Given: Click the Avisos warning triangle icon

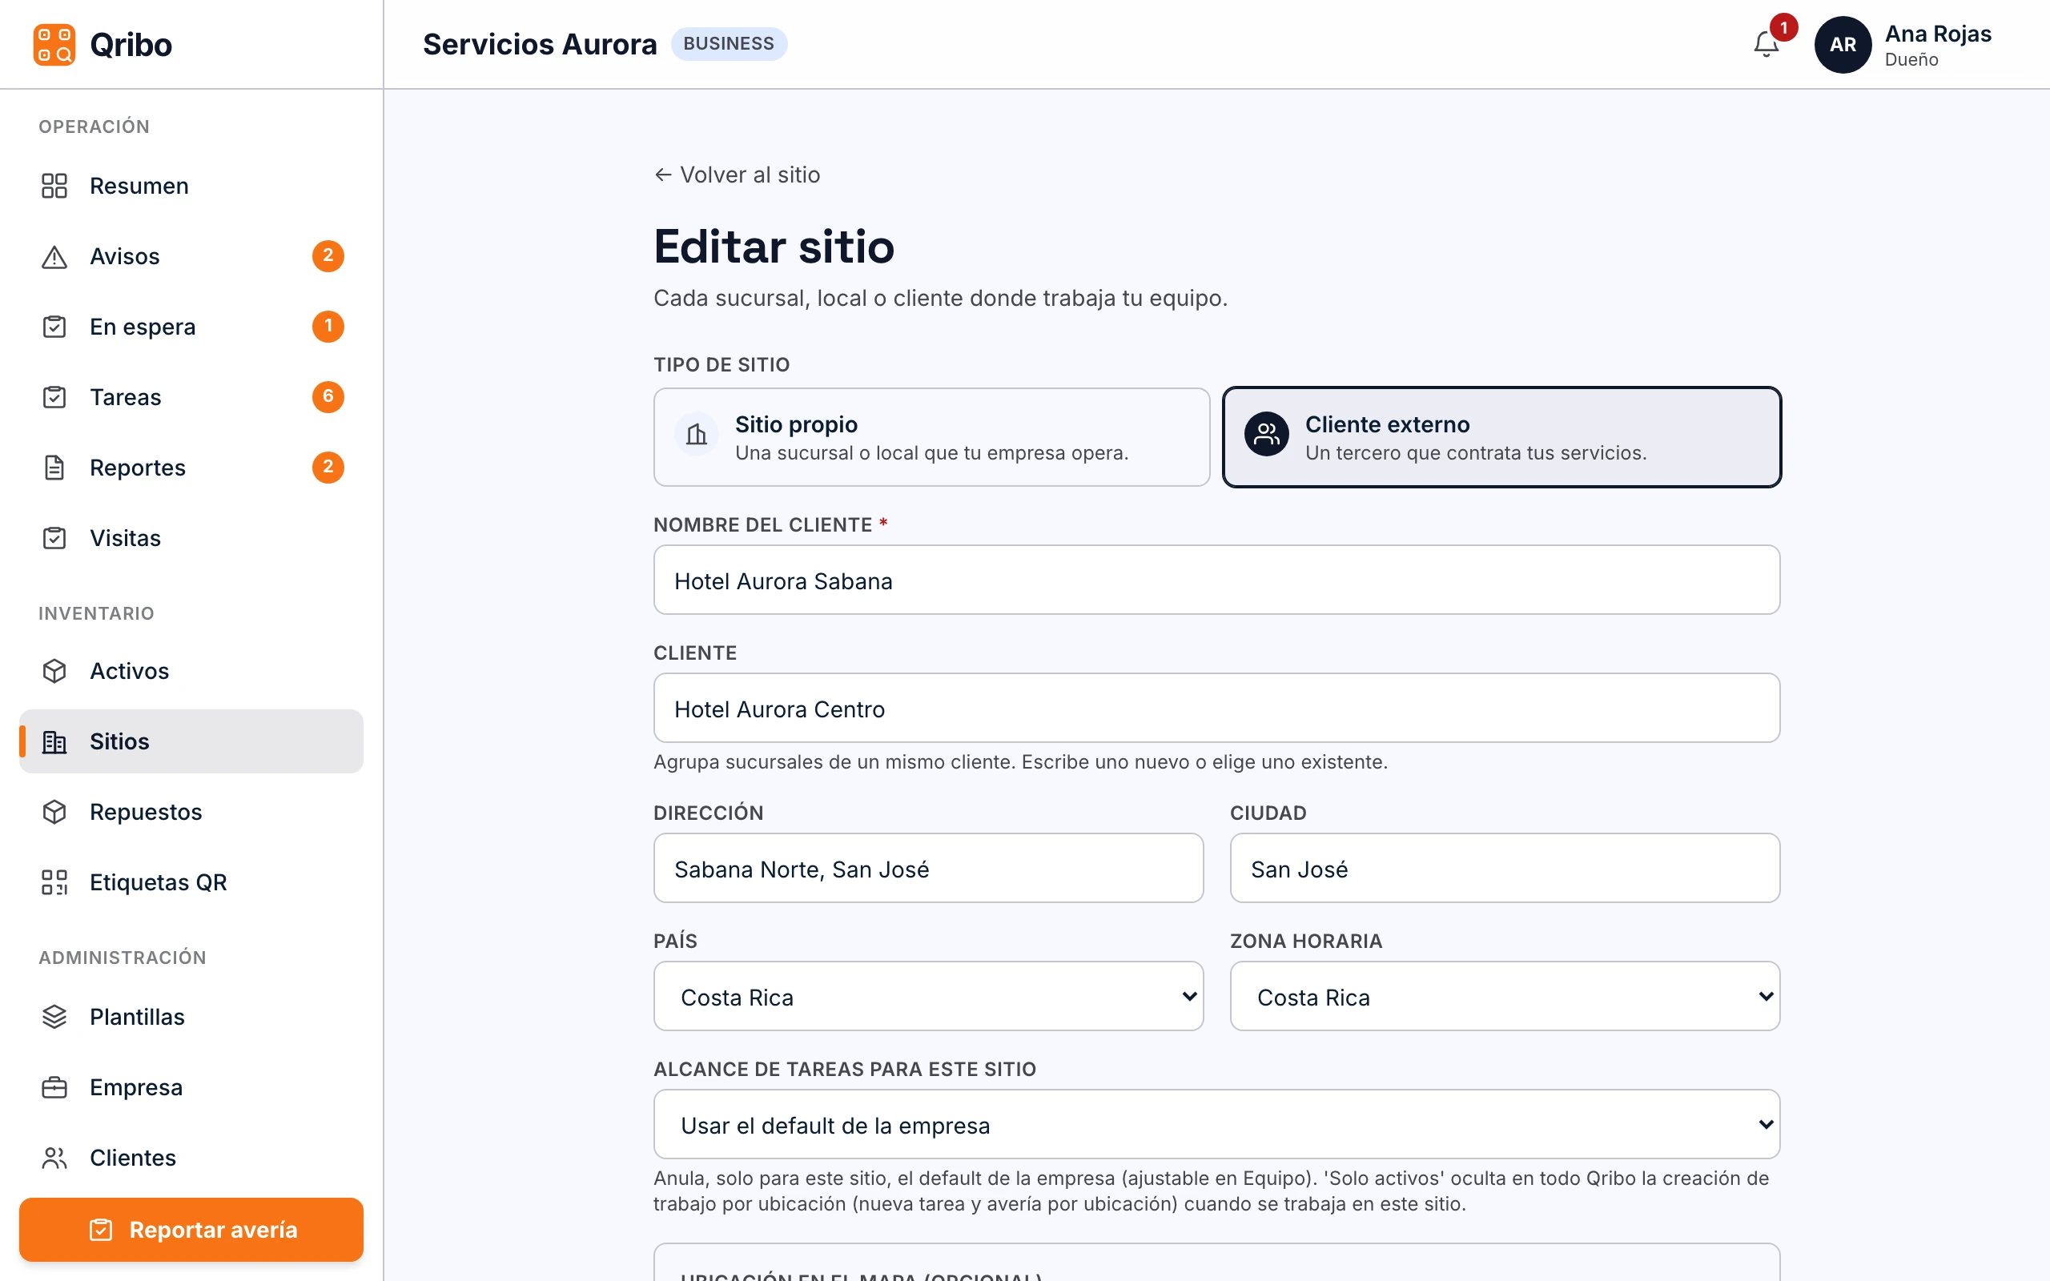Looking at the screenshot, I should tap(54, 256).
